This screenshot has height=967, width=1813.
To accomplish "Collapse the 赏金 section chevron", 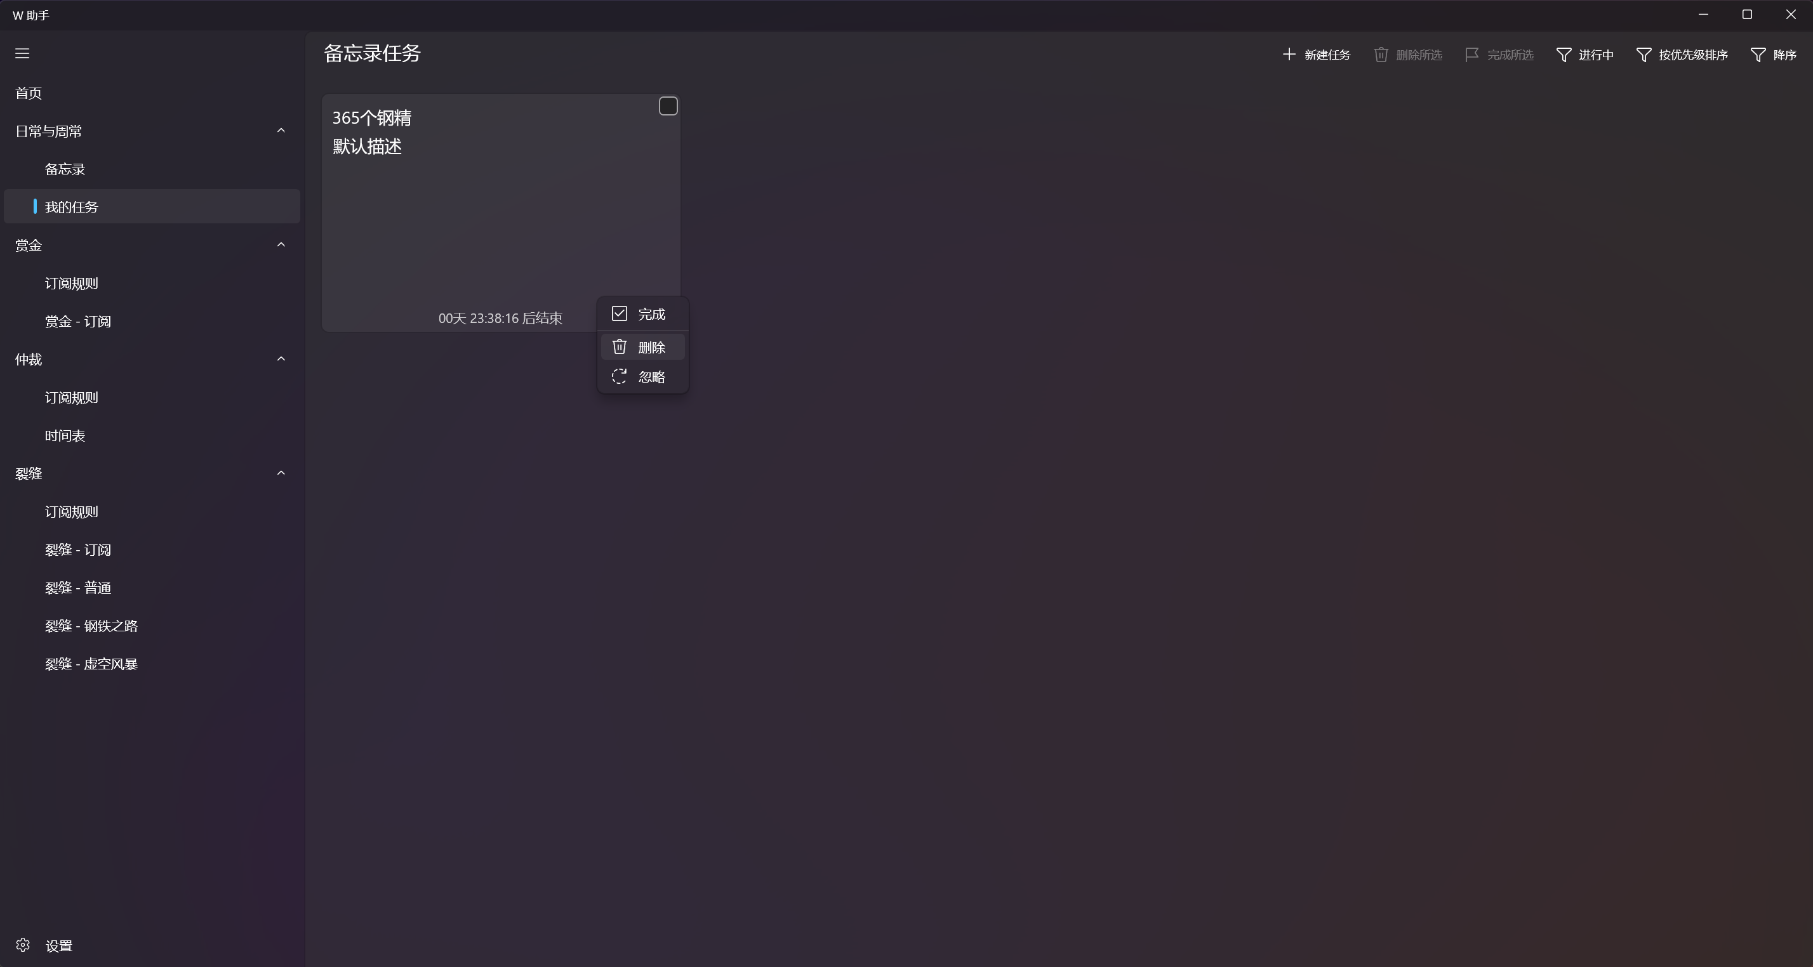I will point(281,245).
